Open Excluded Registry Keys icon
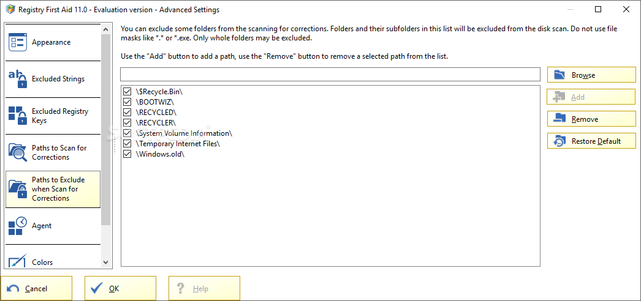 18,116
